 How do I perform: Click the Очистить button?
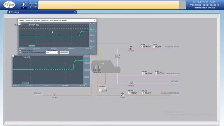tap(64, 52)
